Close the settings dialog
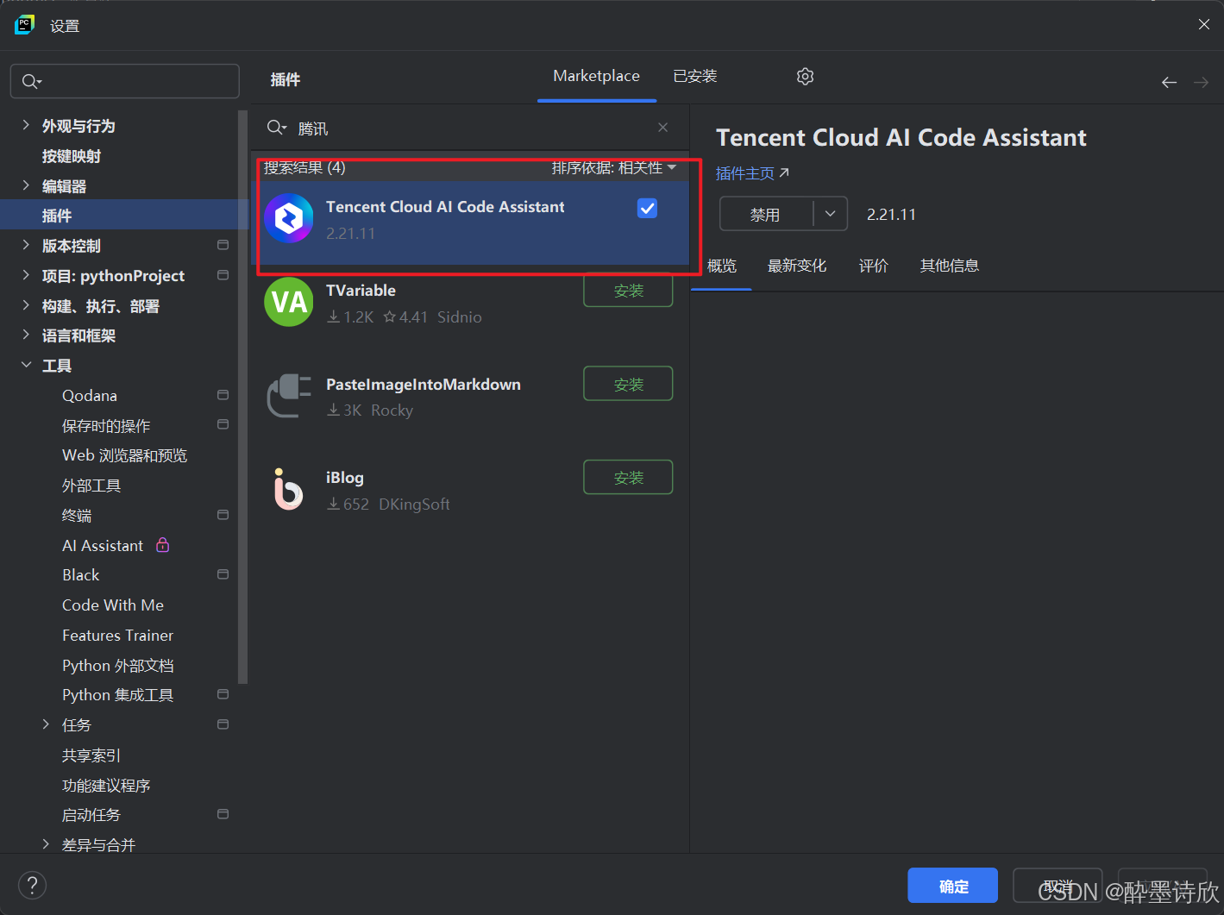1224x915 pixels. 1203,24
